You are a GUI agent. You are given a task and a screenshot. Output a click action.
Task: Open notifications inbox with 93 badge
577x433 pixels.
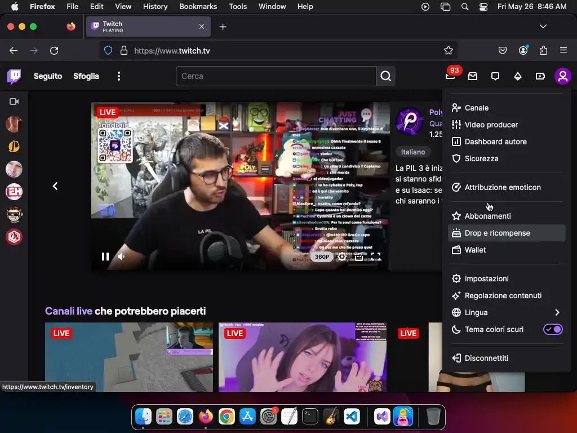pyautogui.click(x=450, y=76)
